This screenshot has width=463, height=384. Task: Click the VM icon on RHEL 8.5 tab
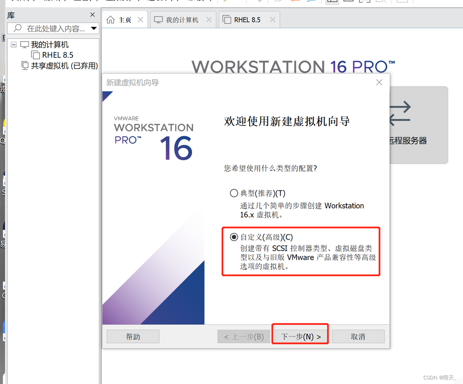227,20
